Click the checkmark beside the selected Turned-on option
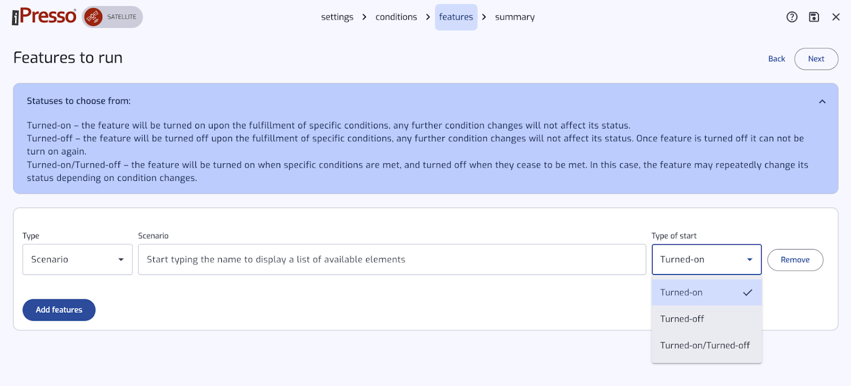The image size is (851, 386). 748,293
